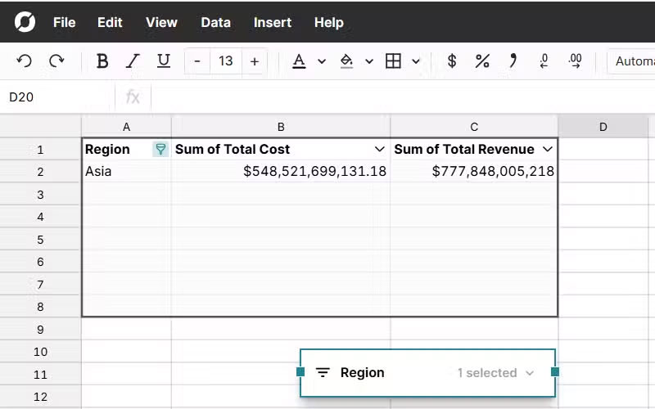
Task: Click the Region slicer filter lines icon
Action: 323,372
